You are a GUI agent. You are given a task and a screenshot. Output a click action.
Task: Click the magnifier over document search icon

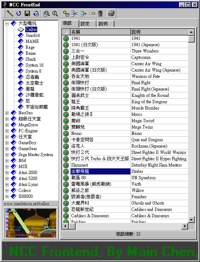[x=46, y=13]
